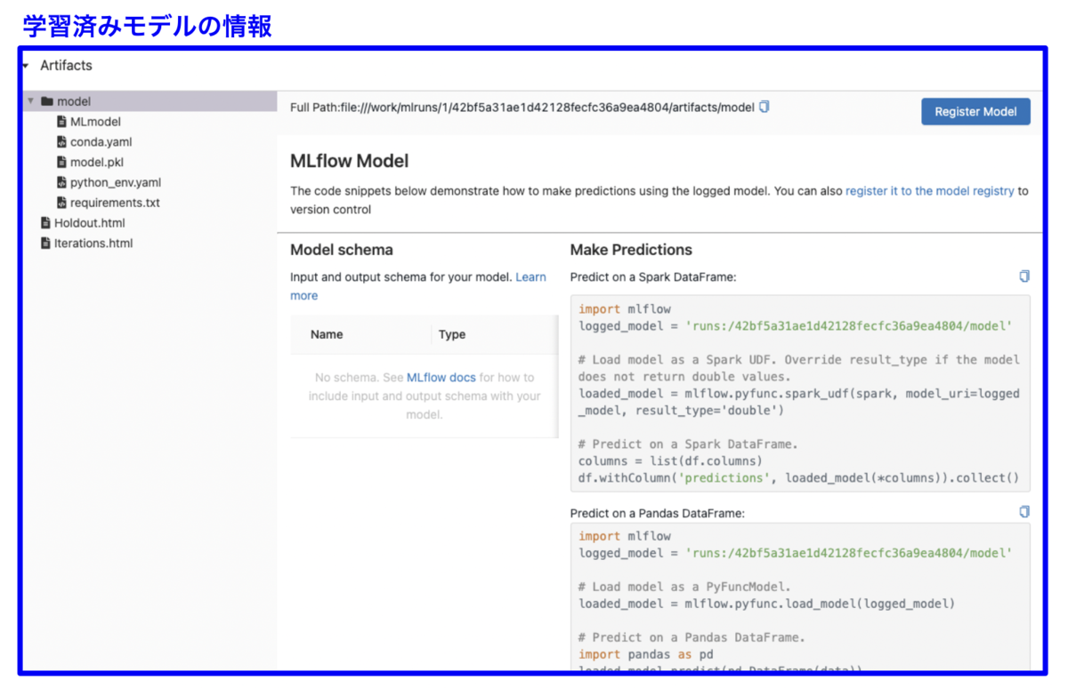Click the model folder icon
The height and width of the screenshot is (688, 1068).
(47, 101)
